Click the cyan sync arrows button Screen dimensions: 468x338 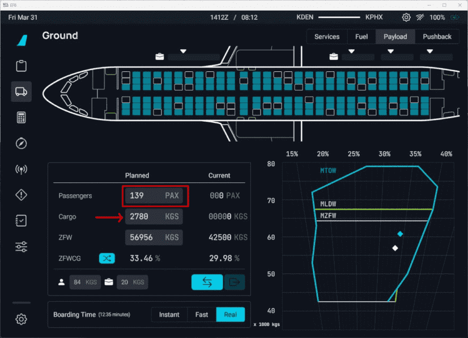pos(207,282)
